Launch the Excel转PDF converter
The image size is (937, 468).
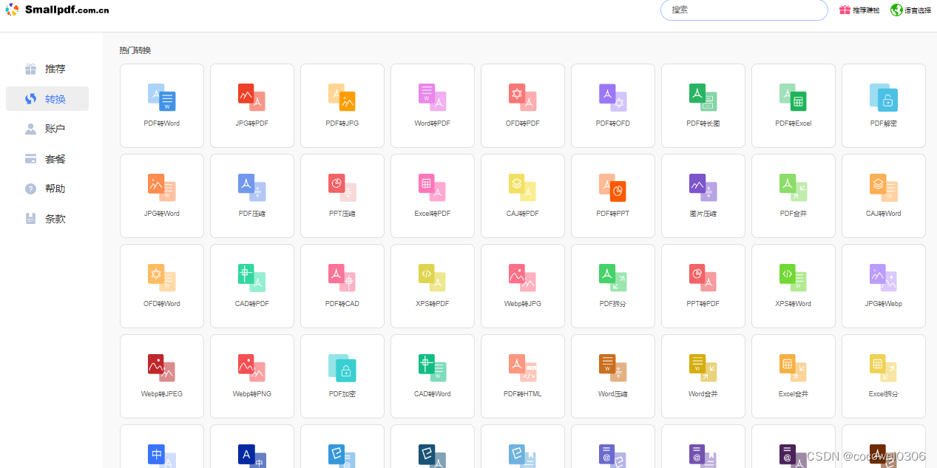point(432,196)
